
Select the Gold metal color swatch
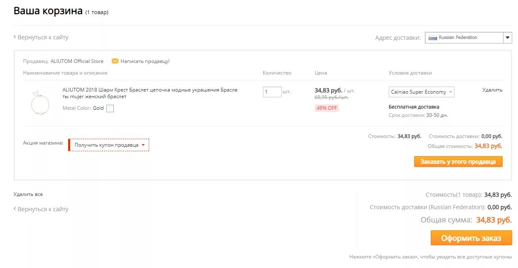tap(110, 109)
